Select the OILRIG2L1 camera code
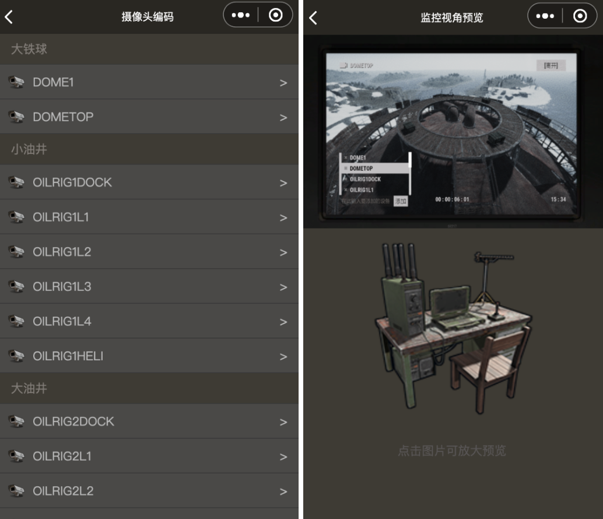Image resolution: width=603 pixels, height=519 pixels. tap(149, 456)
